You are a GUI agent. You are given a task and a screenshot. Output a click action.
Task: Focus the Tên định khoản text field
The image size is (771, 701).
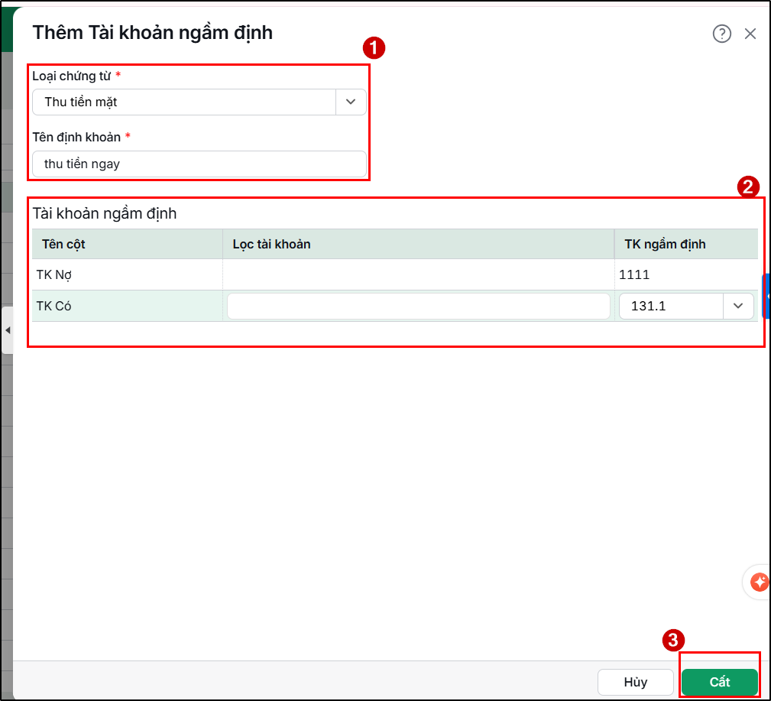pyautogui.click(x=199, y=164)
